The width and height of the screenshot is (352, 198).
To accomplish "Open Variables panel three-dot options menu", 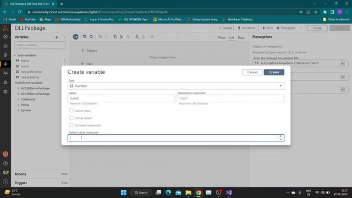I will pos(65,37).
